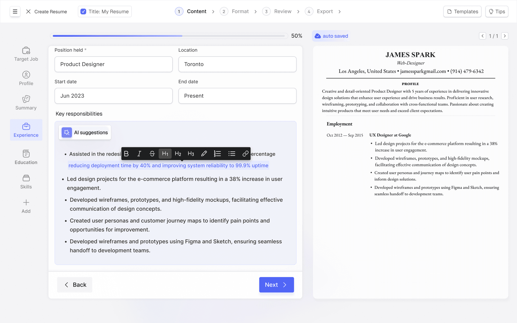Select the Italic formatting icon
The width and height of the screenshot is (517, 323).
pyautogui.click(x=139, y=153)
